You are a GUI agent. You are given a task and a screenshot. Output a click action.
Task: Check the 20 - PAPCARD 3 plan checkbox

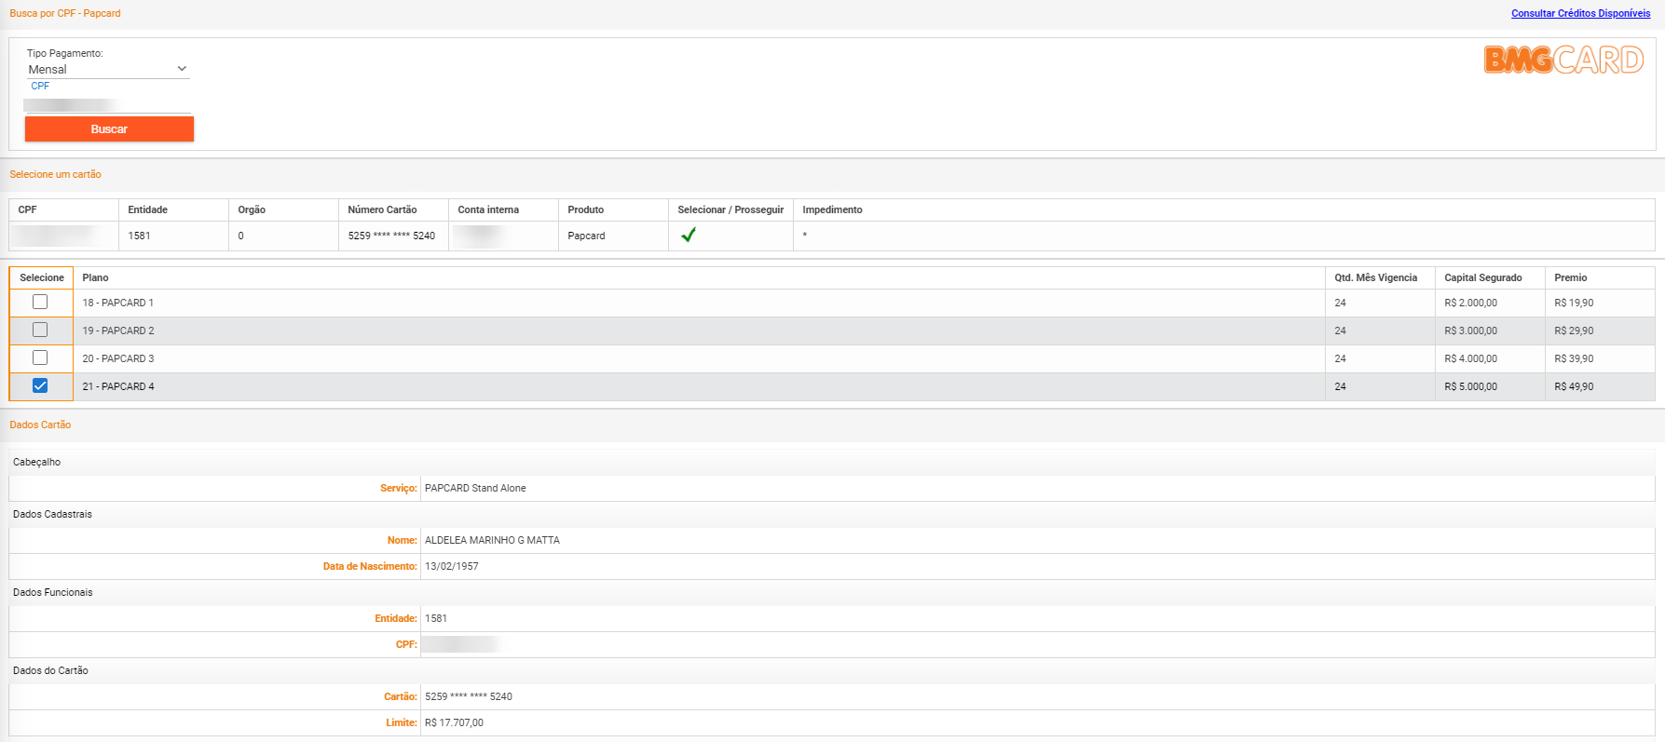[40, 358]
